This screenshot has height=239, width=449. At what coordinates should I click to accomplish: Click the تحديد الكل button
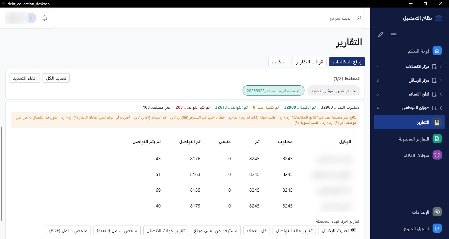(56, 78)
